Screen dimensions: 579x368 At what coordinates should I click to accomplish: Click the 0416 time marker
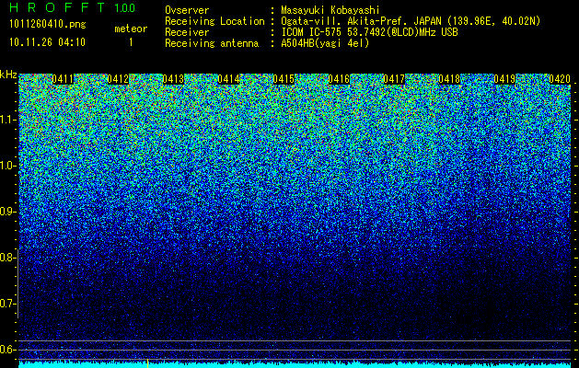click(x=339, y=79)
